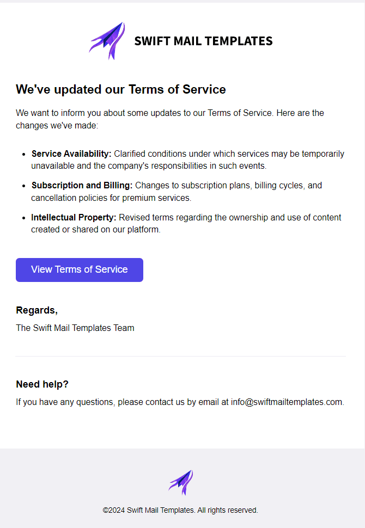The image size is (365, 528).
Task: Select the Service Availability bullet label
Action: click(x=71, y=154)
